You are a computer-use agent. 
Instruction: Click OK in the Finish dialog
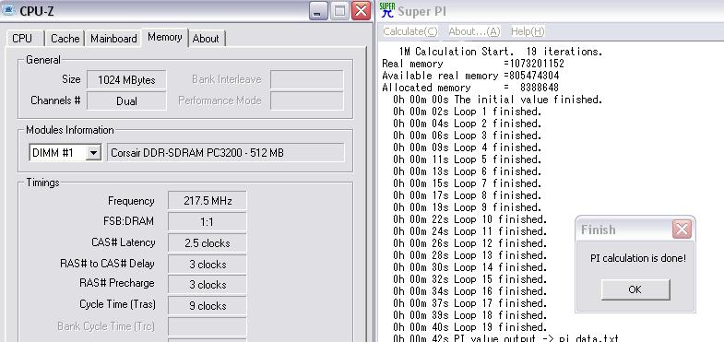tap(635, 289)
